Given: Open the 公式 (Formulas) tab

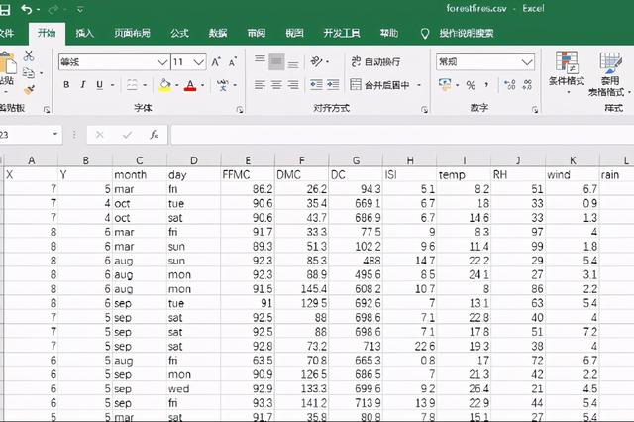Looking at the screenshot, I should pos(179,33).
